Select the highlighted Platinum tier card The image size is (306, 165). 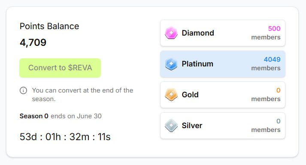pyautogui.click(x=223, y=64)
